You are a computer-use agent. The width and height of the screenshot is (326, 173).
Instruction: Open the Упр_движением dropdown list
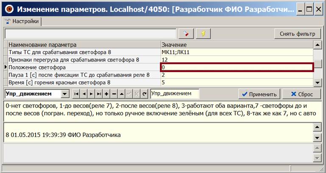coord(64,94)
